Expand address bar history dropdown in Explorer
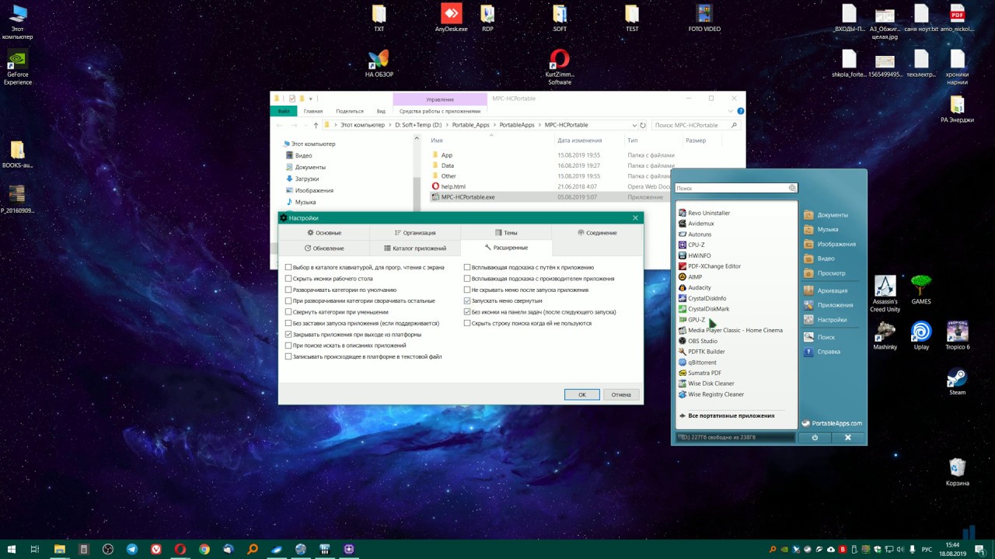Viewport: 995px width, 559px height. pyautogui.click(x=634, y=125)
